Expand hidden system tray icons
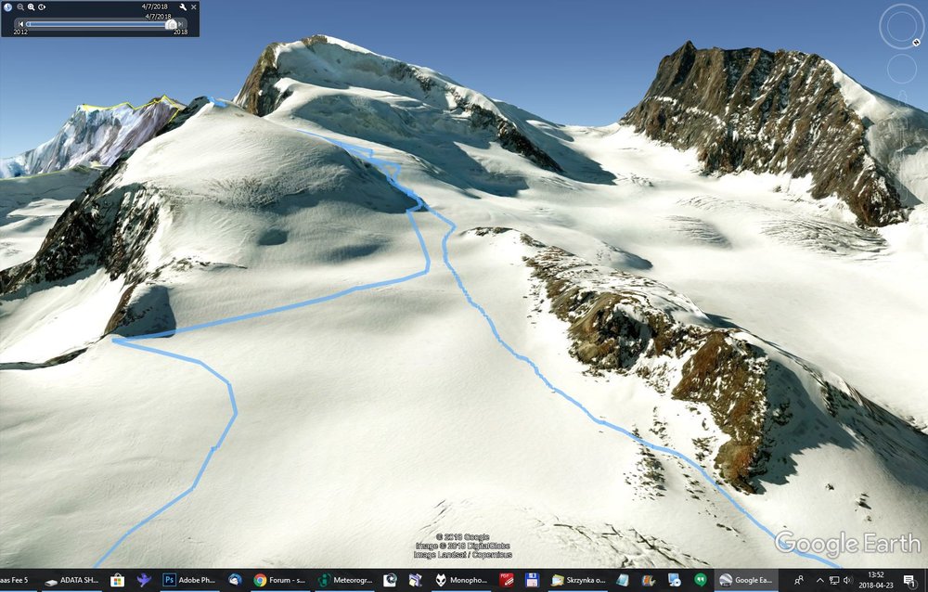928x592 pixels. pyautogui.click(x=819, y=580)
